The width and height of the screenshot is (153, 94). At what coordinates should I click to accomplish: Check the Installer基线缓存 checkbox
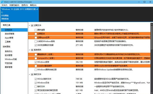click(36, 66)
